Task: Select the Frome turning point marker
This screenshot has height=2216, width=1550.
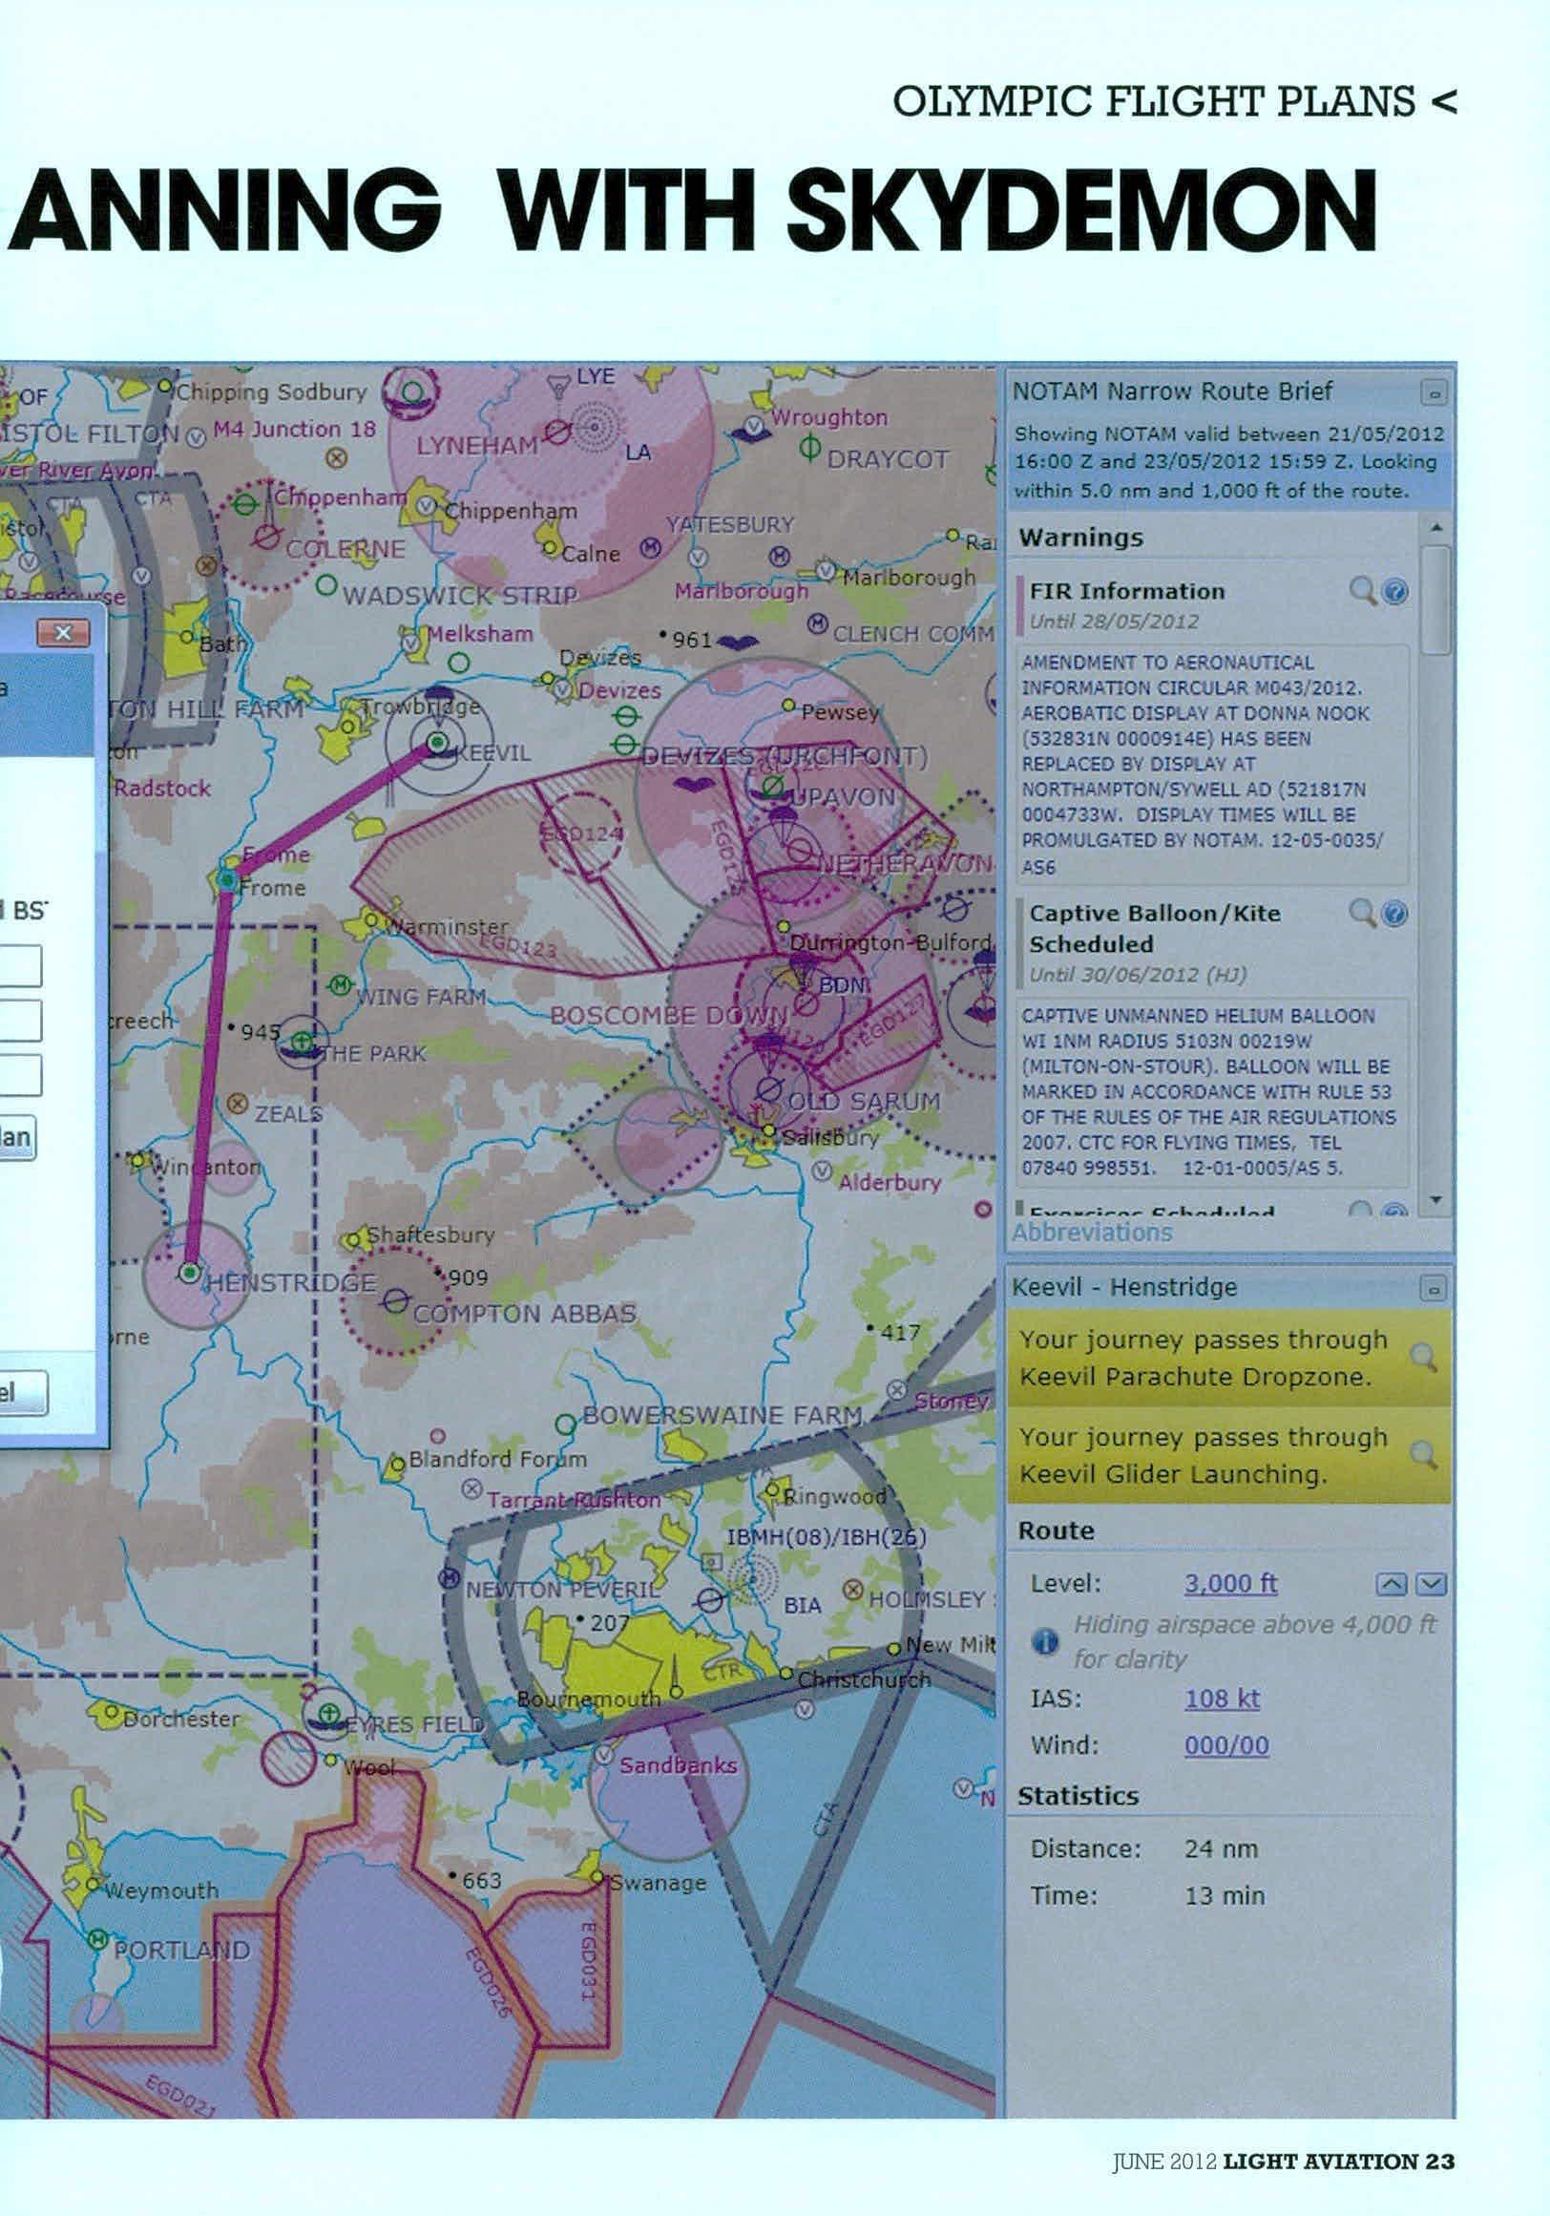Action: tap(227, 880)
